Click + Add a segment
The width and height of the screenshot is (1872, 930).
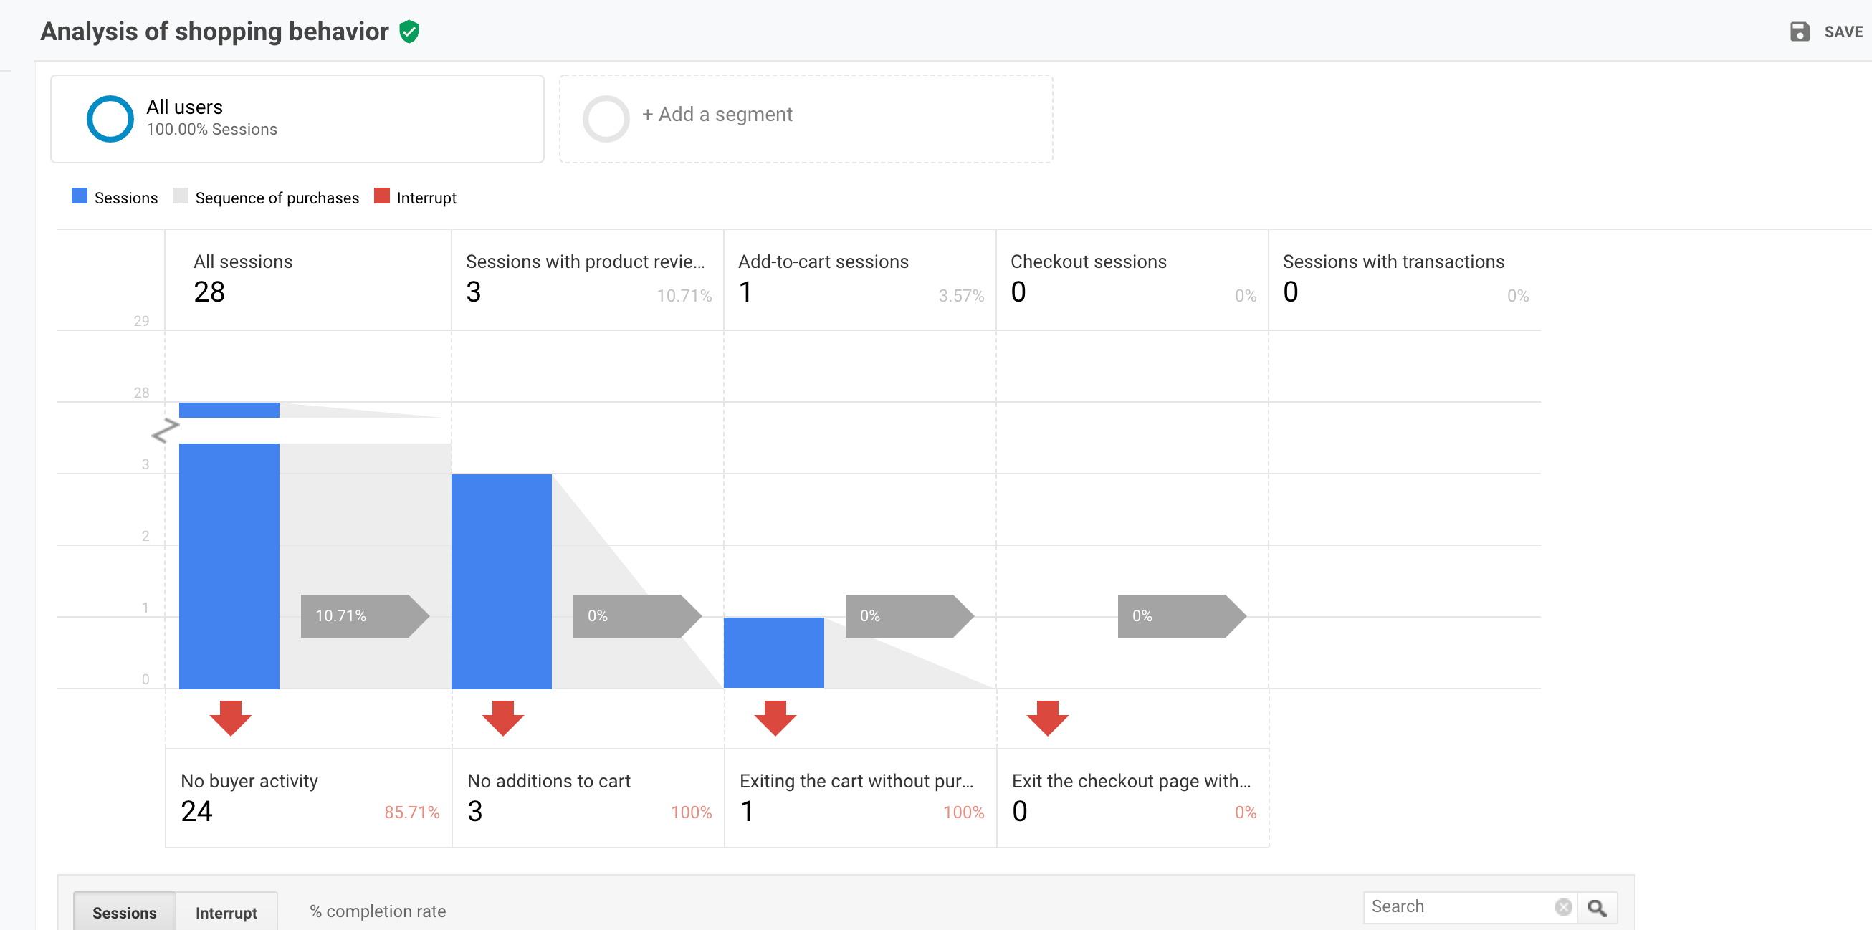[717, 115]
